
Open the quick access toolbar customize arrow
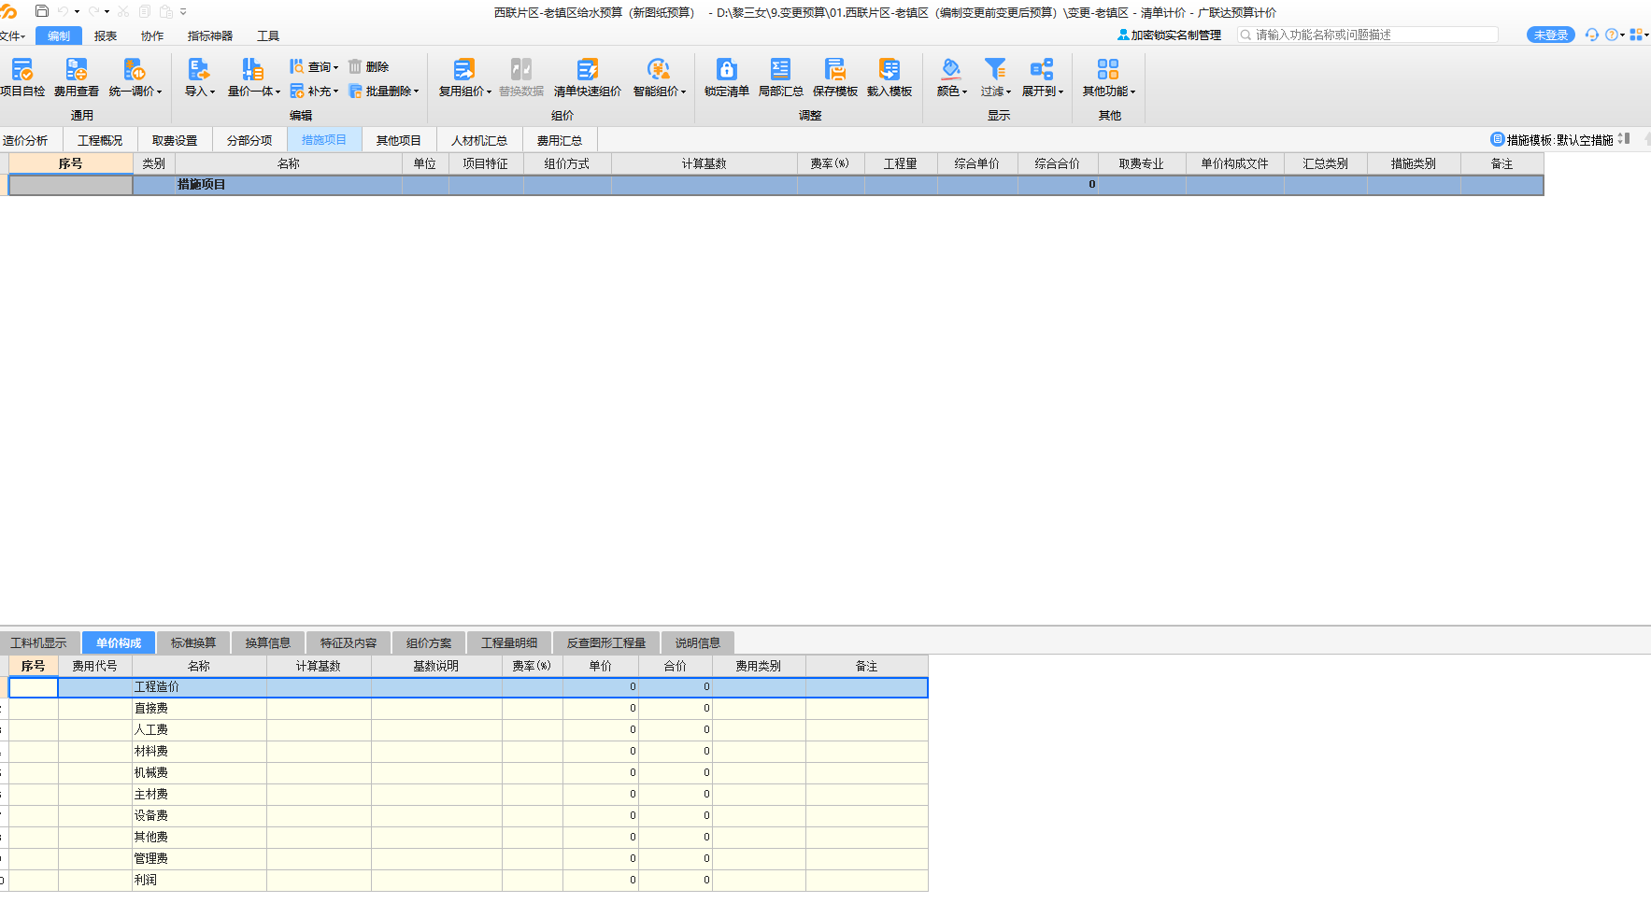click(x=183, y=12)
